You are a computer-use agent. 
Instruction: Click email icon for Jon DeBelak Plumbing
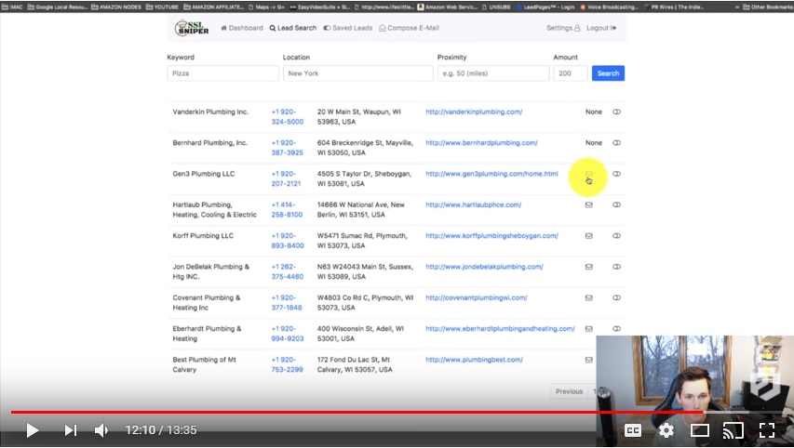coord(589,267)
